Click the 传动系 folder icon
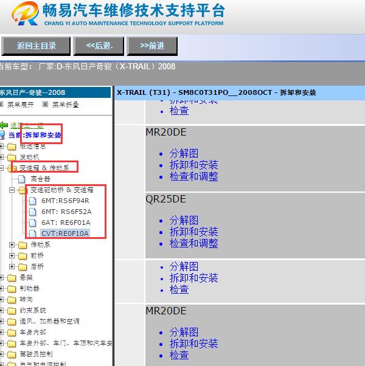 coord(23,245)
